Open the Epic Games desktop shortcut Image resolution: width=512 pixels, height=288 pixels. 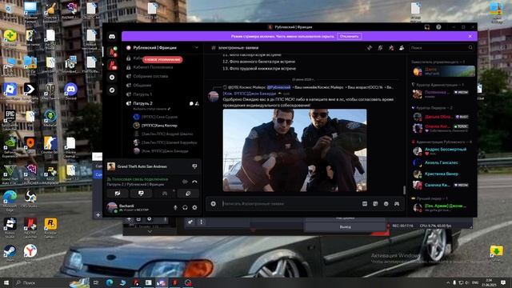click(10, 118)
